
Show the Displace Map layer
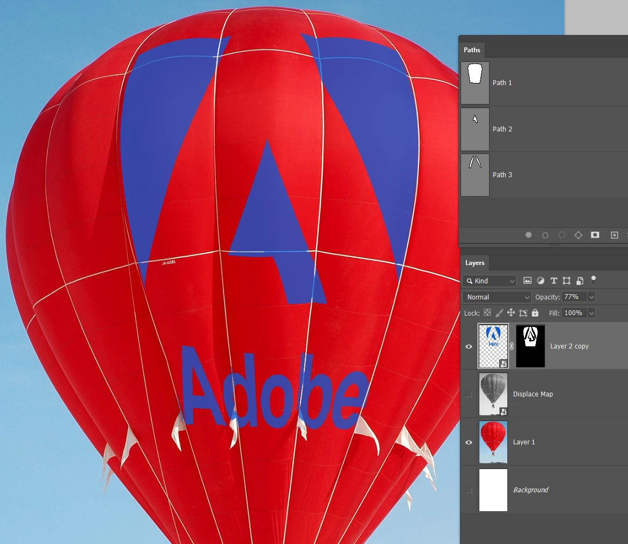469,394
